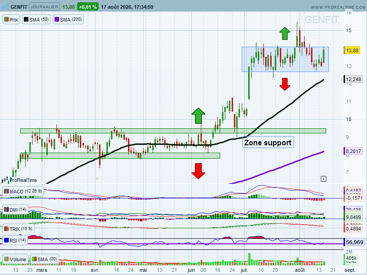Click the ProRealTime logo text on chart
This screenshot has height=275, width=367.
(23, 180)
